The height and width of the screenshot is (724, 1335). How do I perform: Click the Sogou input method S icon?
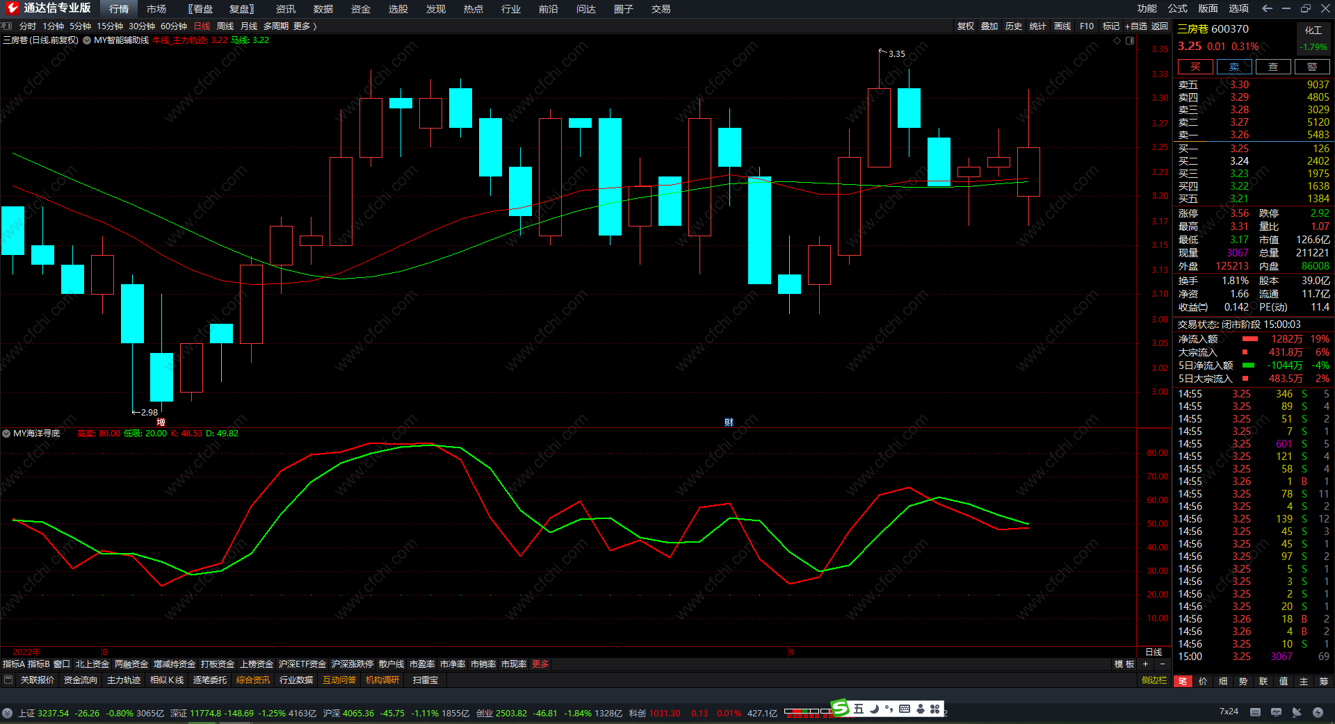click(x=840, y=708)
